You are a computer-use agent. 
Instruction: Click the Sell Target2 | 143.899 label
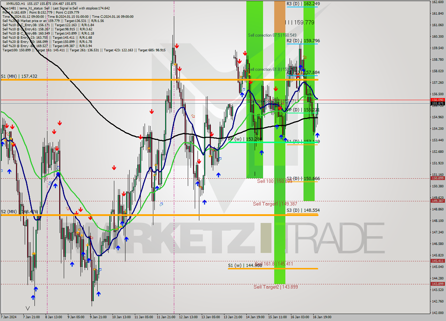click(276, 287)
